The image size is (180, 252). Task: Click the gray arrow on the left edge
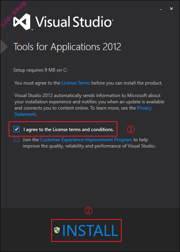tap(4, 47)
